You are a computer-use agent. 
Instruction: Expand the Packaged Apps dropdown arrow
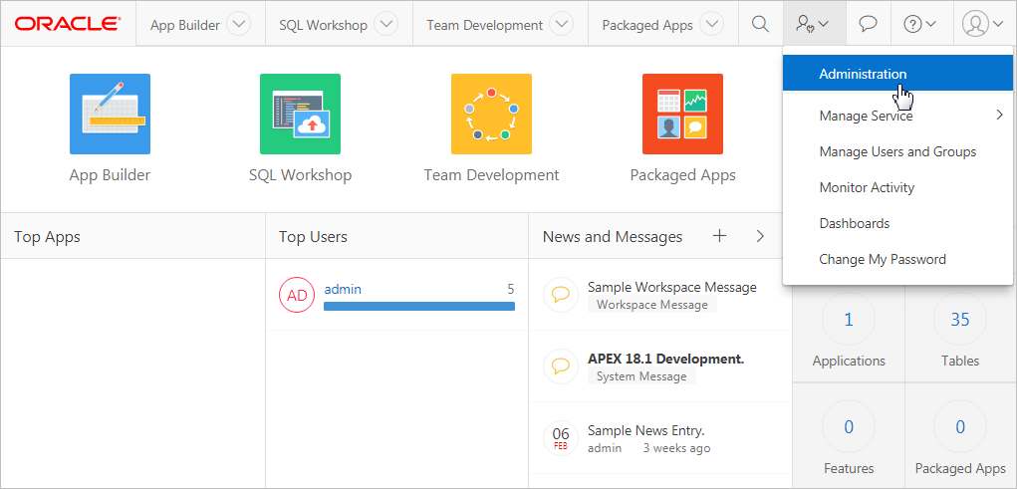(x=711, y=25)
